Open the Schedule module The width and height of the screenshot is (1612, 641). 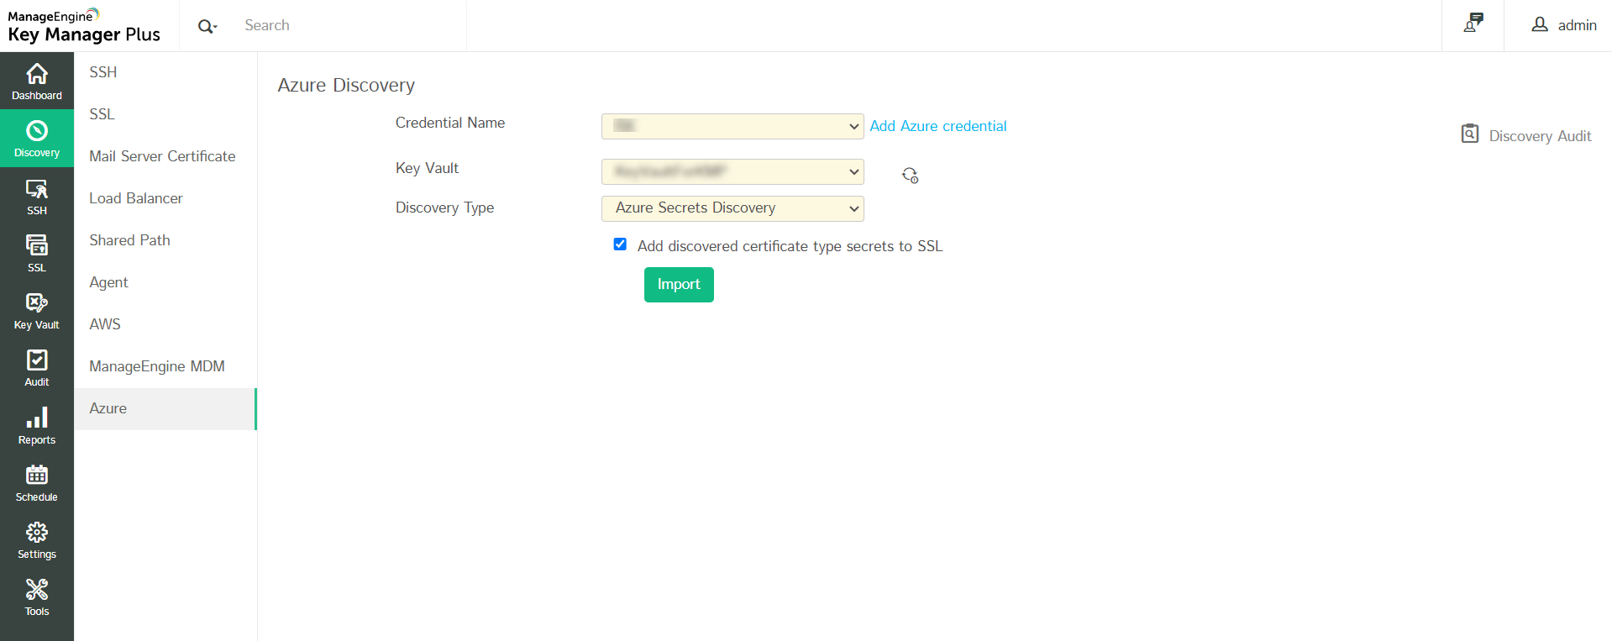(37, 483)
